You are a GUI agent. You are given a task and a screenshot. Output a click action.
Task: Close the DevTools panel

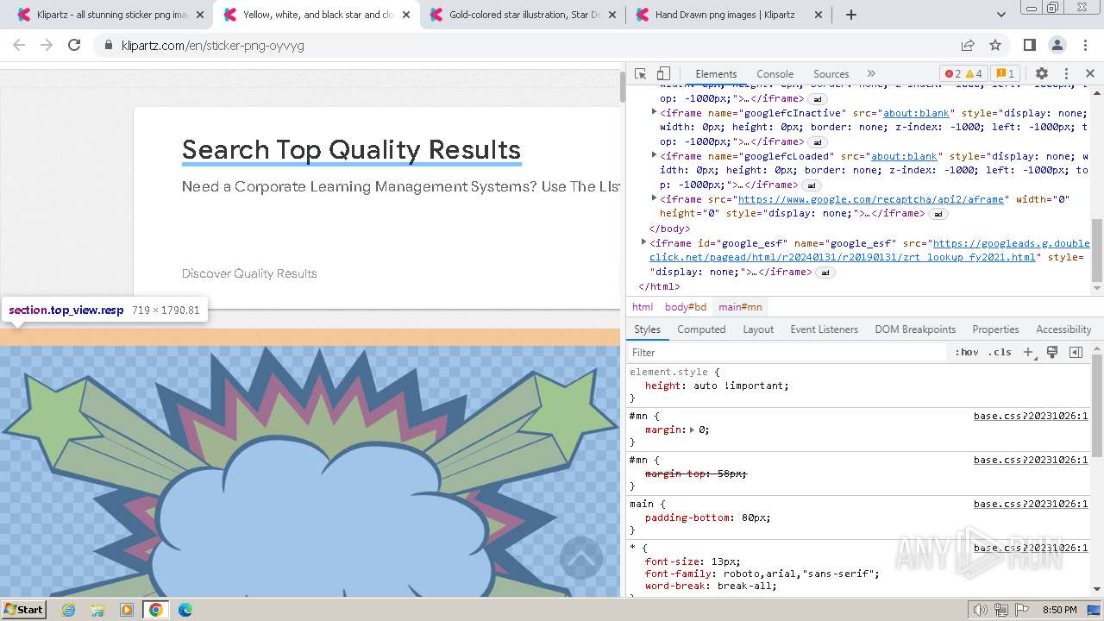pos(1089,74)
